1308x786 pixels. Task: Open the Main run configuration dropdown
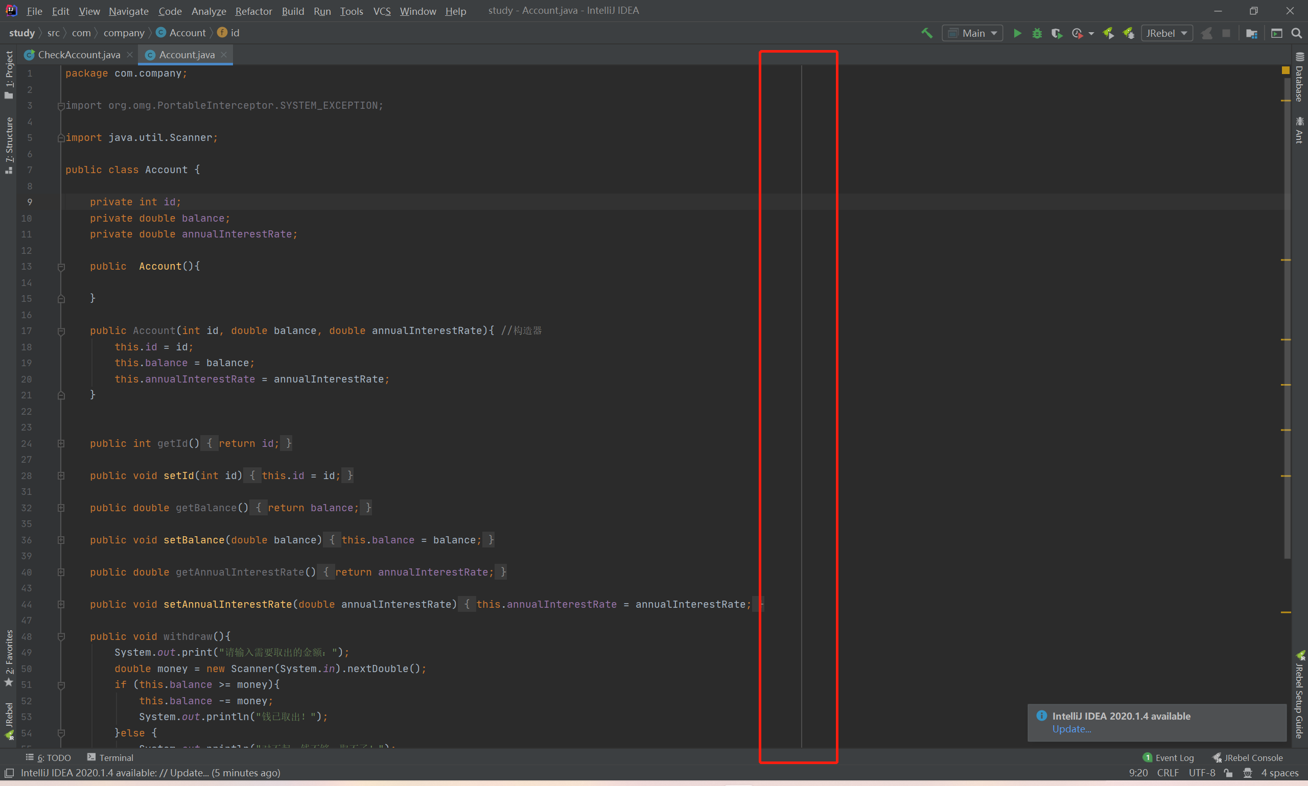coord(973,33)
